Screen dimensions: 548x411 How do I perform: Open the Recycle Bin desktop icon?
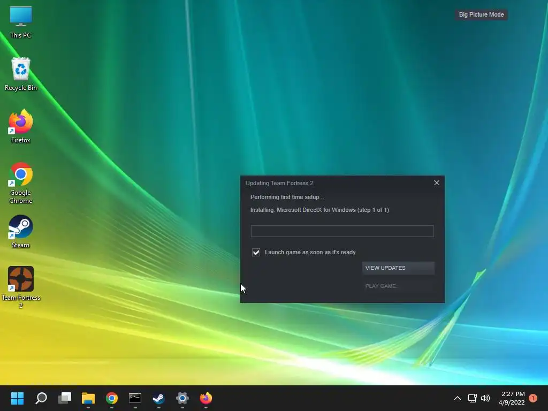(x=21, y=74)
